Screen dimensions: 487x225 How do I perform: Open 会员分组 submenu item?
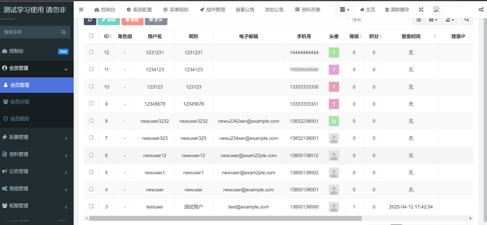coord(37,102)
